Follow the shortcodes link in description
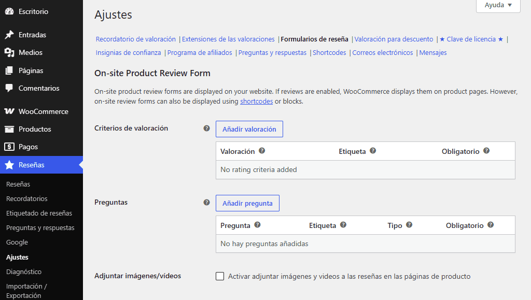 pos(256,102)
